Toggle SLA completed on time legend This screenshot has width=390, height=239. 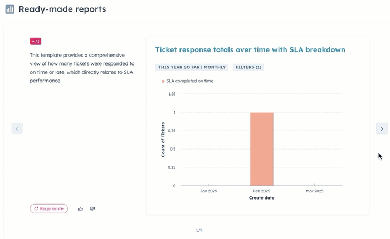click(x=187, y=81)
